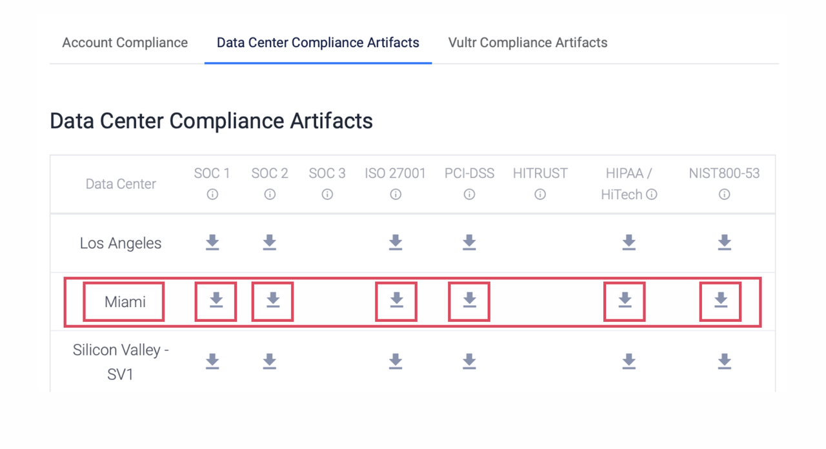View the SOC 1 info tooltip
The height and width of the screenshot is (449, 826).
[x=212, y=194]
